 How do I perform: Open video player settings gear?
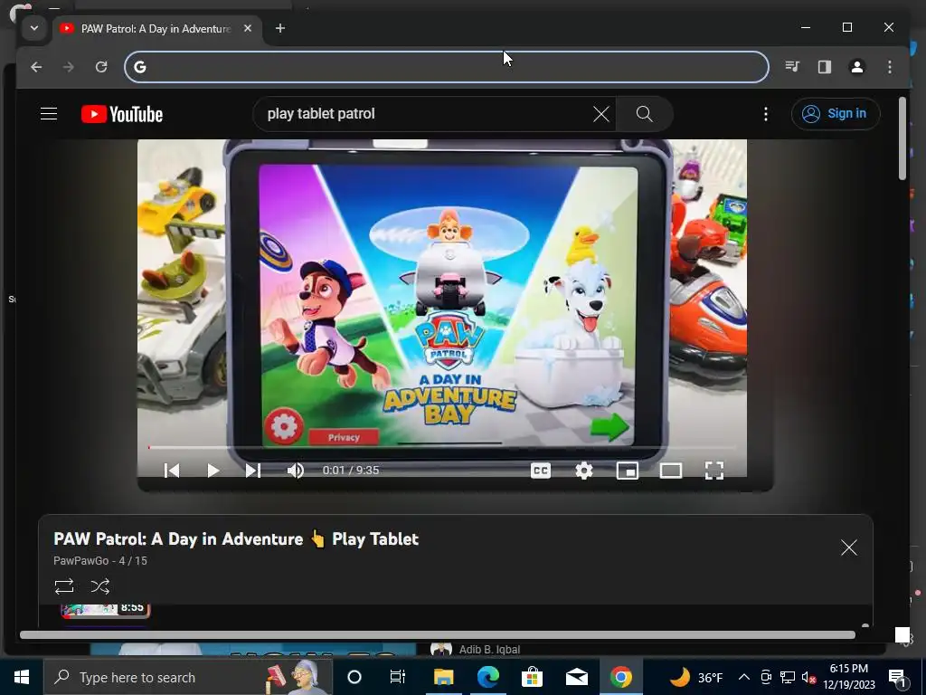coord(583,471)
